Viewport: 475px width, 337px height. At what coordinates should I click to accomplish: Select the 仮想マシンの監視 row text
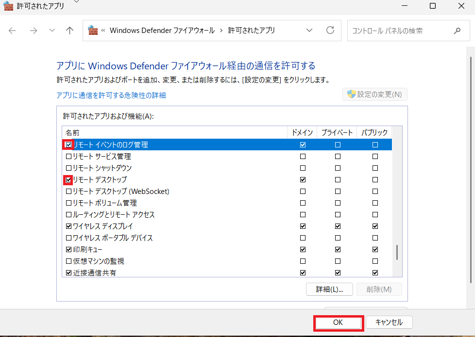point(99,261)
